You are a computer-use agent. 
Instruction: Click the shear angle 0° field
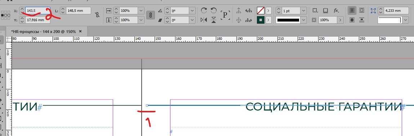[x=180, y=20]
